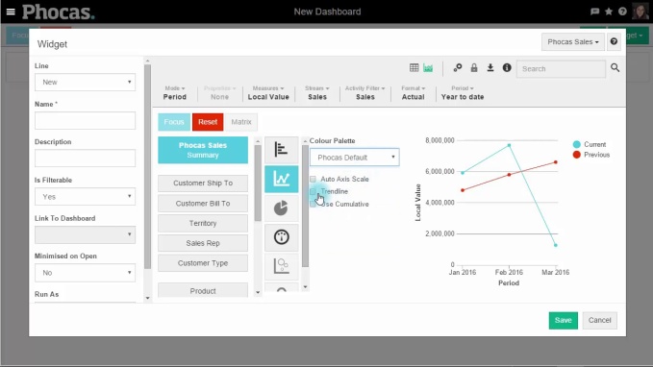This screenshot has width=653, height=367.
Task: Open the Line dropdown showing New
Action: tap(85, 82)
